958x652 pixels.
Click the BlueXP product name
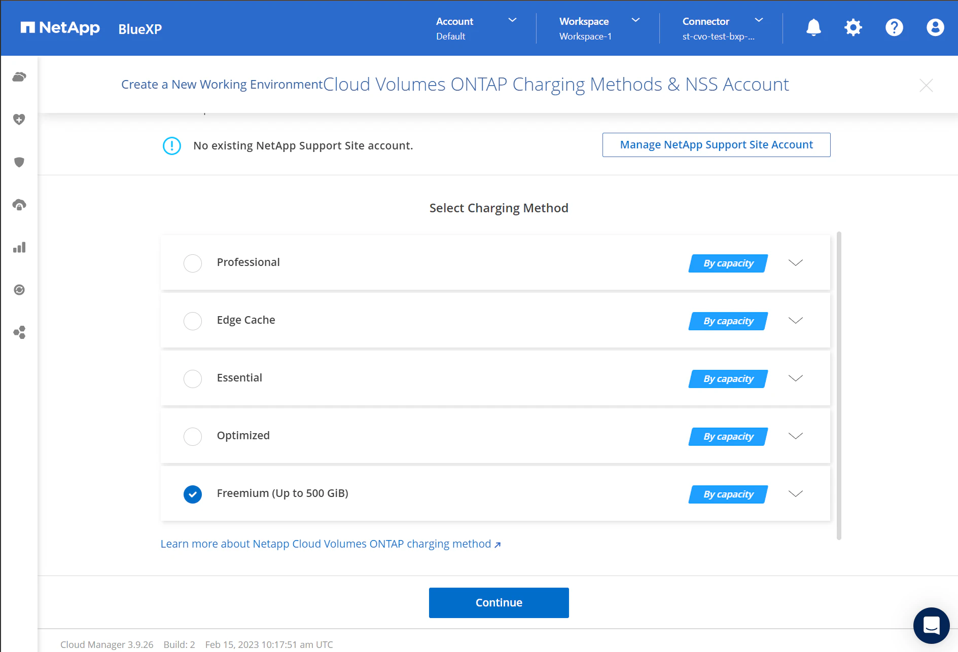click(x=140, y=29)
